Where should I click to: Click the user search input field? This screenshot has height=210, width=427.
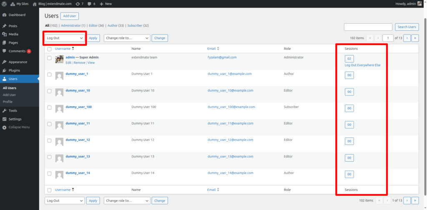[368, 27]
